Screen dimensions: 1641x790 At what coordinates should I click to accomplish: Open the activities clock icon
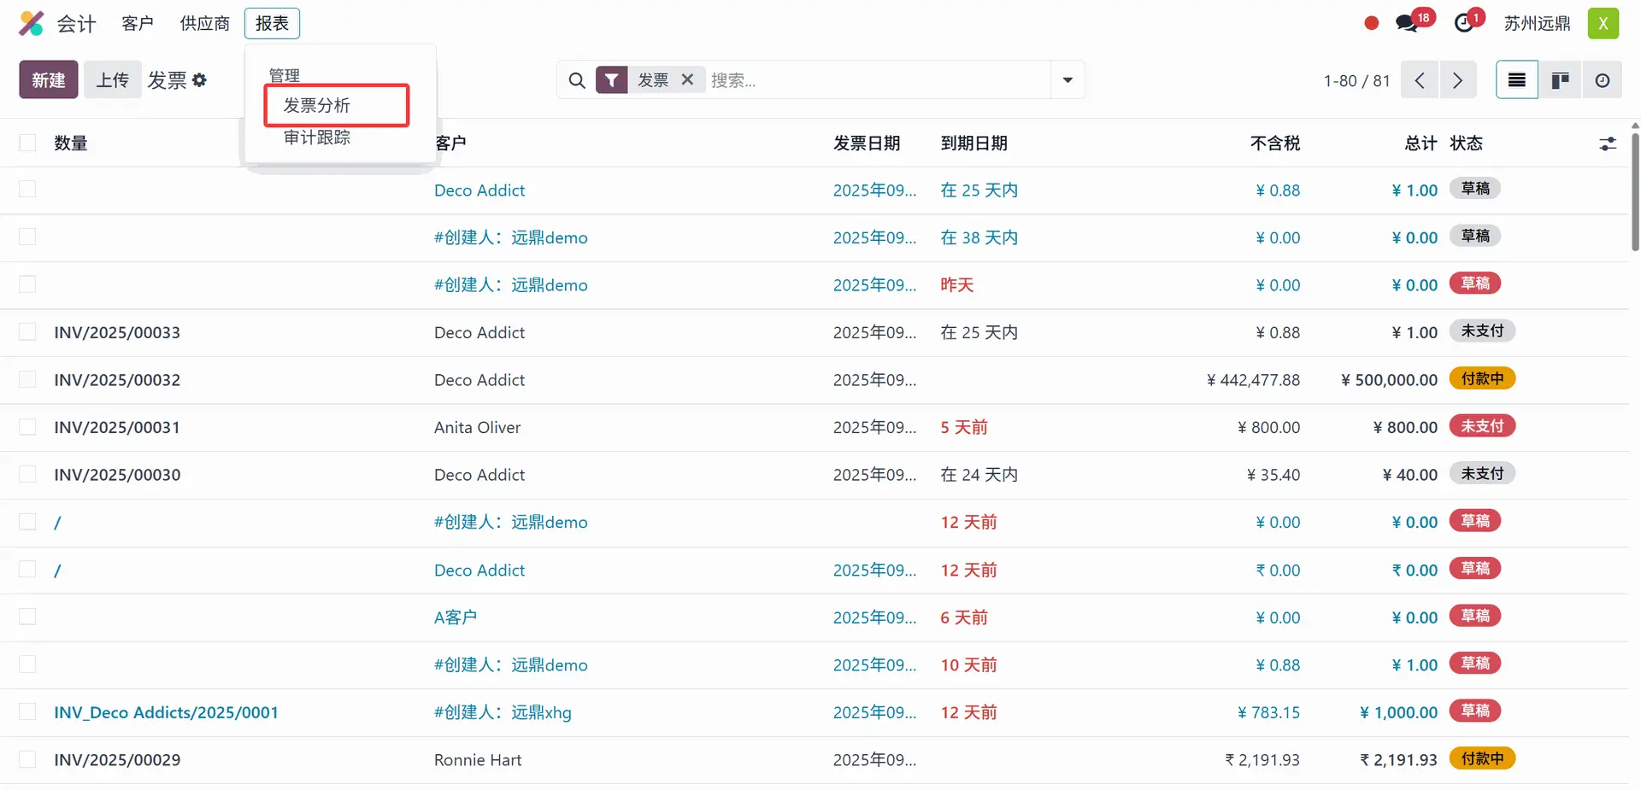coord(1464,23)
